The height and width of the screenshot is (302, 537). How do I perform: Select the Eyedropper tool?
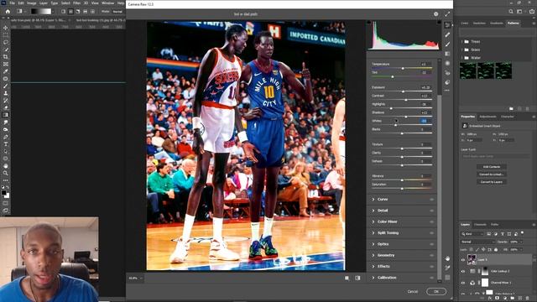coord(6,71)
